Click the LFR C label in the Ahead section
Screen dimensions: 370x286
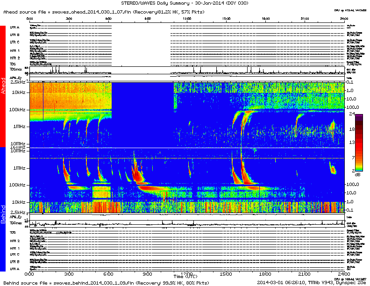pos(14,42)
